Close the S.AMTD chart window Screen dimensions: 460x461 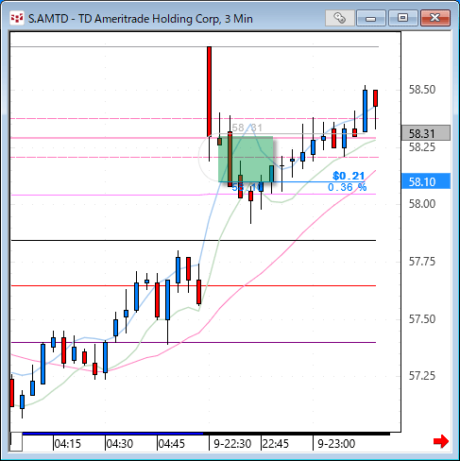435,18
